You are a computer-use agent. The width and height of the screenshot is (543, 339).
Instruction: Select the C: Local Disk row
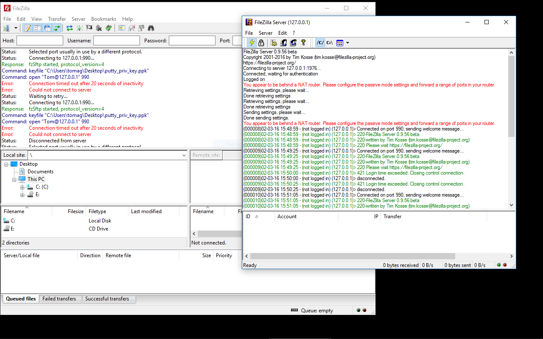tap(94, 221)
